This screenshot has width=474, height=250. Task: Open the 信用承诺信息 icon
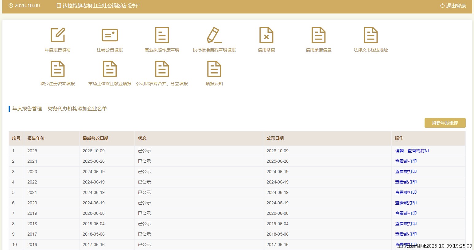[x=319, y=35]
